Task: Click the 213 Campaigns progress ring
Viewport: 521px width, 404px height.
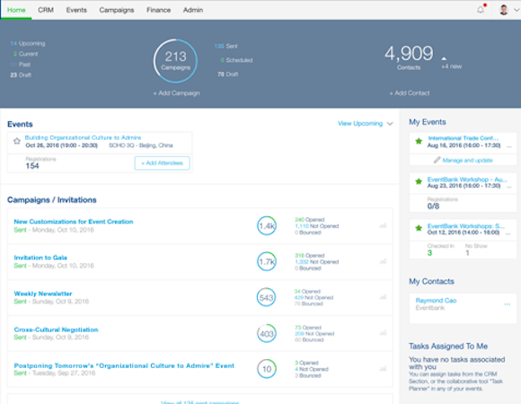Action: tap(175, 61)
